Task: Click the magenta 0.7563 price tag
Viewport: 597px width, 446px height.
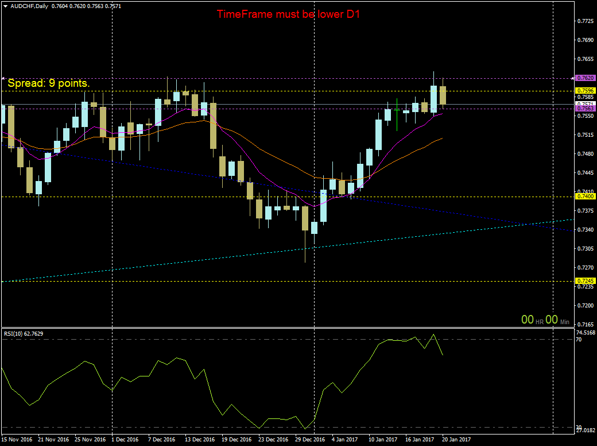Action: click(x=585, y=109)
